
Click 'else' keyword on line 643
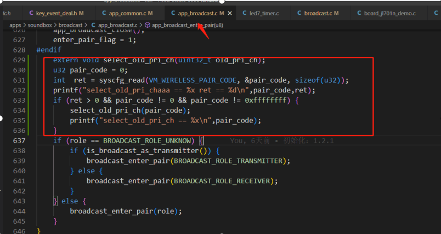(70, 201)
